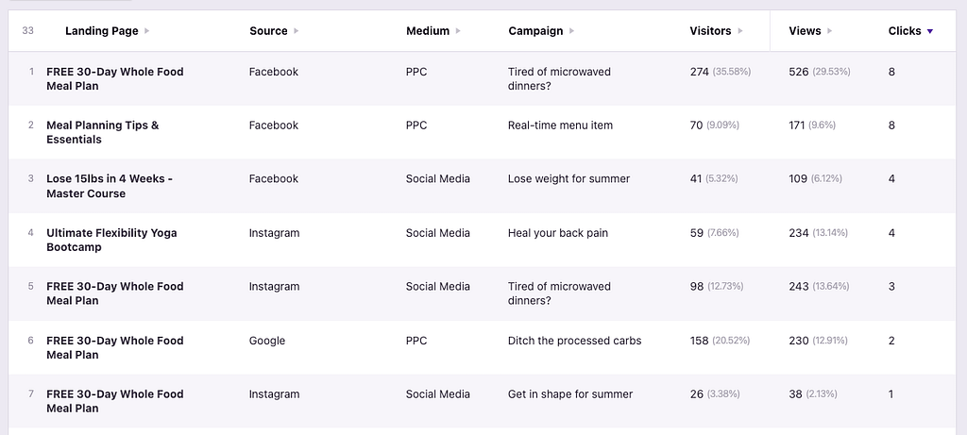Click sort arrow next to Medium

pyautogui.click(x=459, y=31)
